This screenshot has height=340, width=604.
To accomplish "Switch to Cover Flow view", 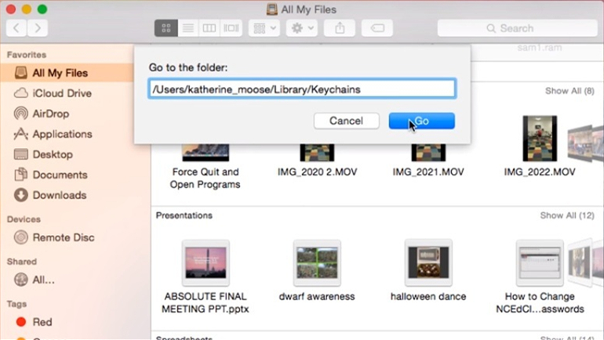I will click(x=231, y=28).
